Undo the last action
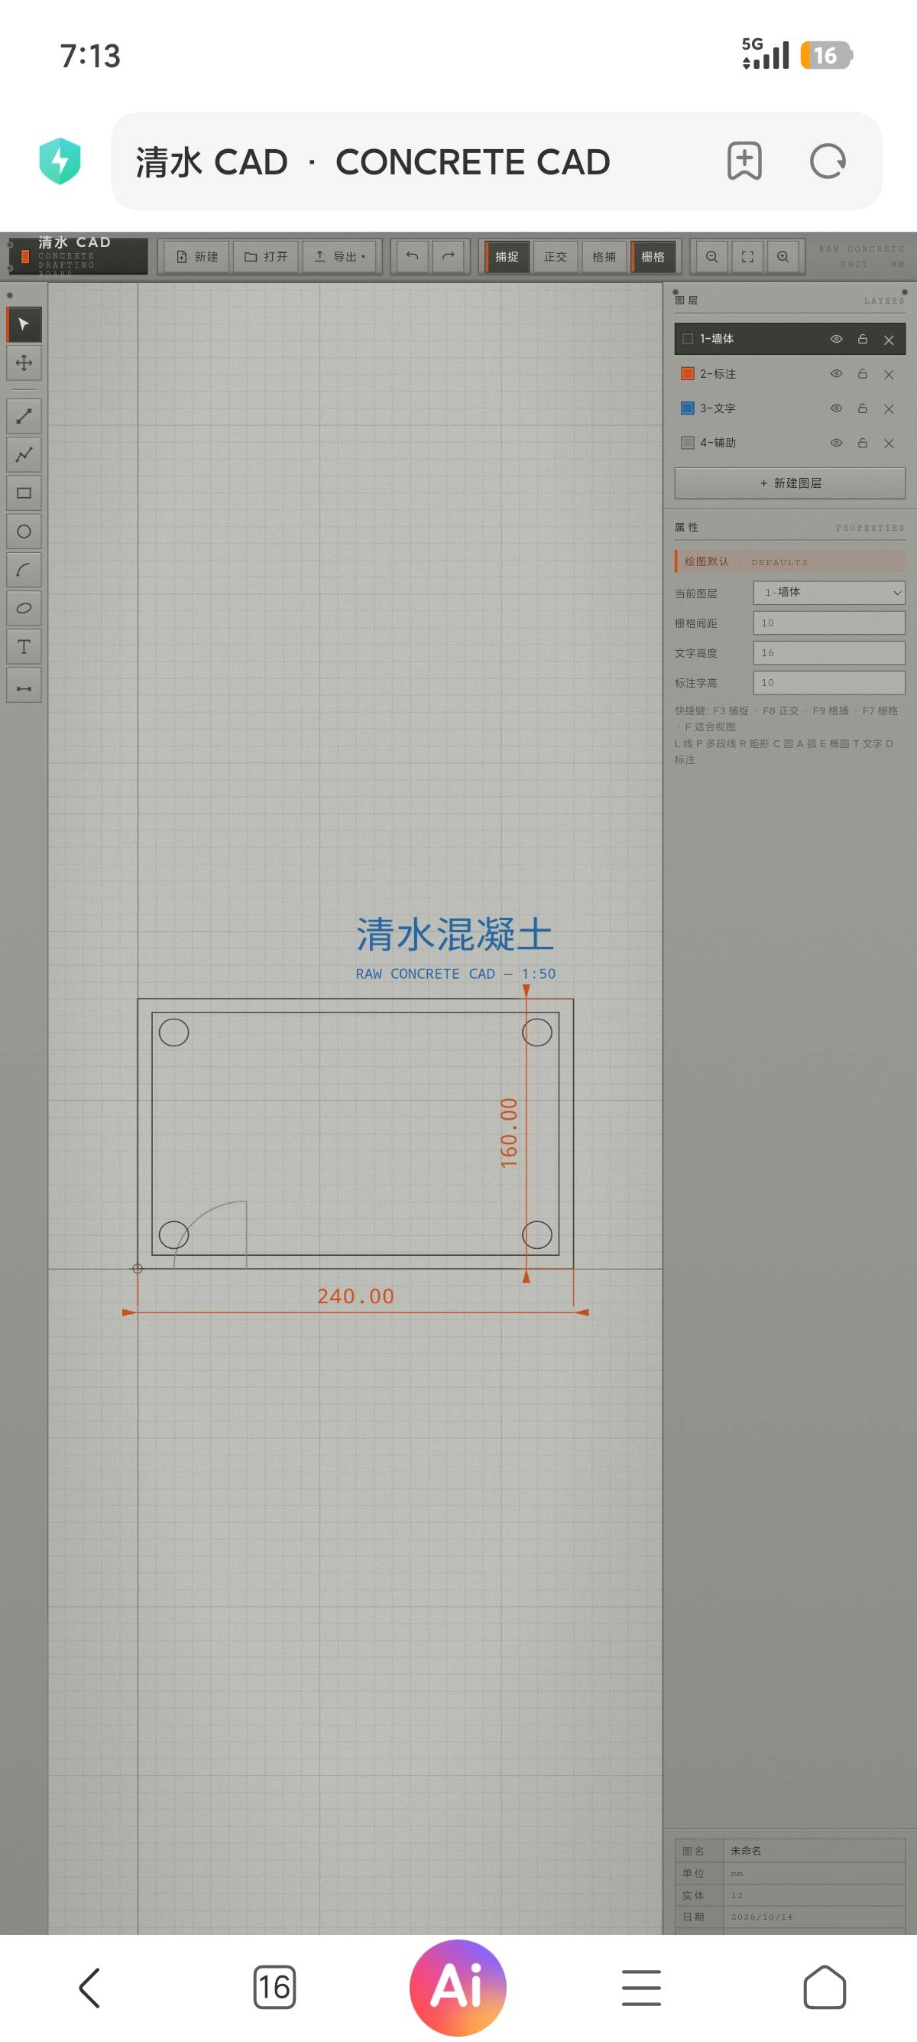The image size is (917, 2042). [412, 256]
